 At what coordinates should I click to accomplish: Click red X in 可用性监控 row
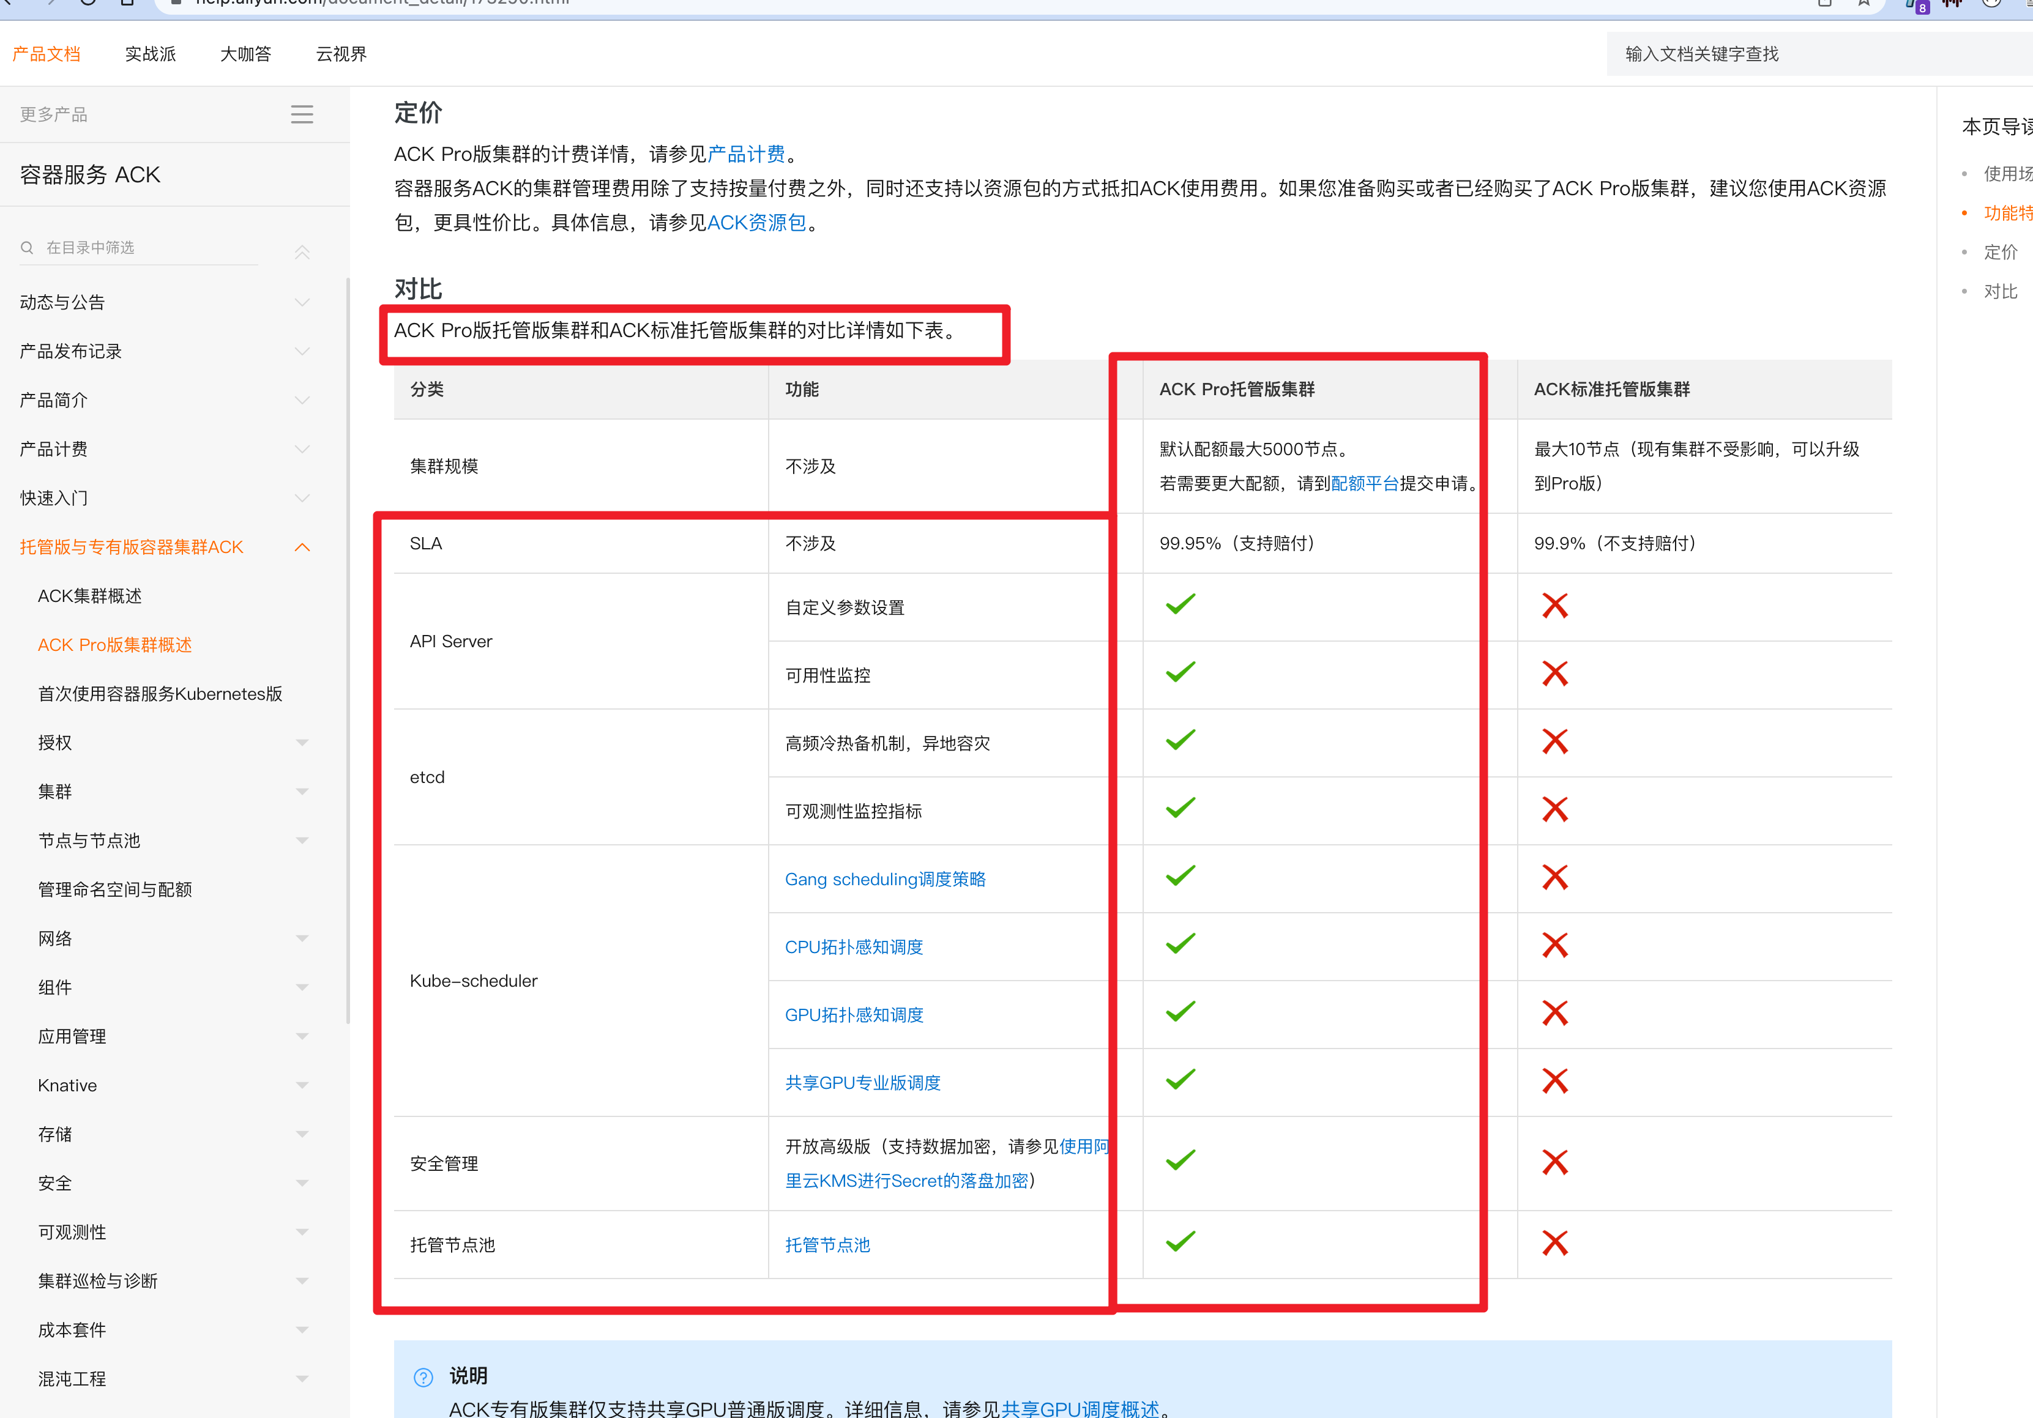click(1554, 674)
